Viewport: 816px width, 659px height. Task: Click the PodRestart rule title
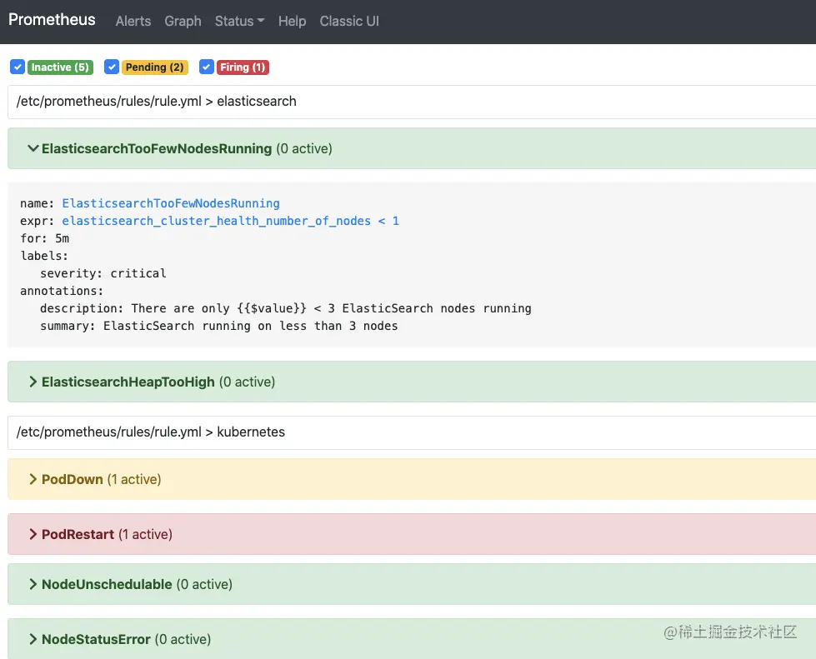78,534
